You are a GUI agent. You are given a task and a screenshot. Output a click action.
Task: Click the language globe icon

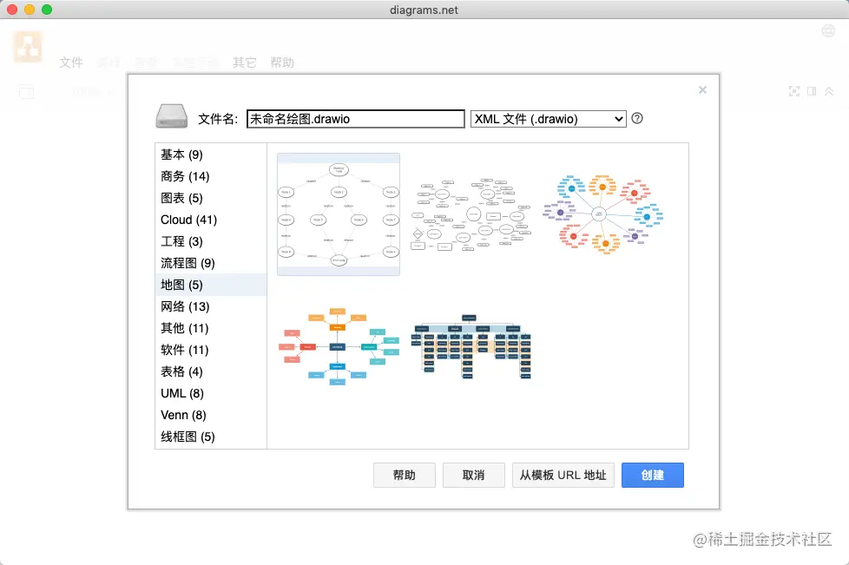point(828,31)
